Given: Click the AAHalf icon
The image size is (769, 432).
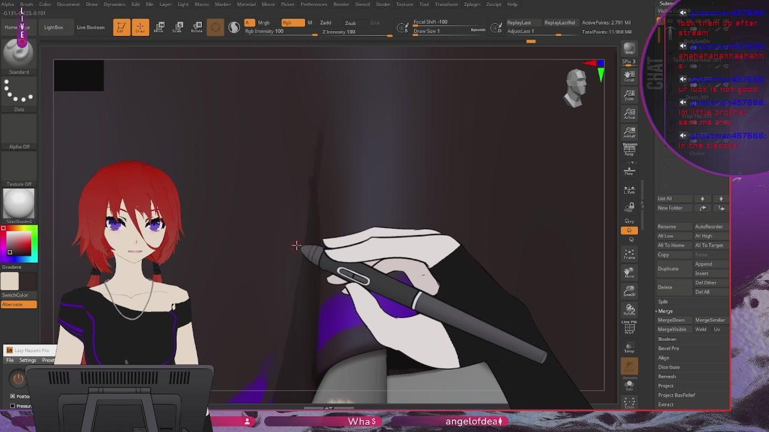Looking at the screenshot, I should click(x=629, y=132).
